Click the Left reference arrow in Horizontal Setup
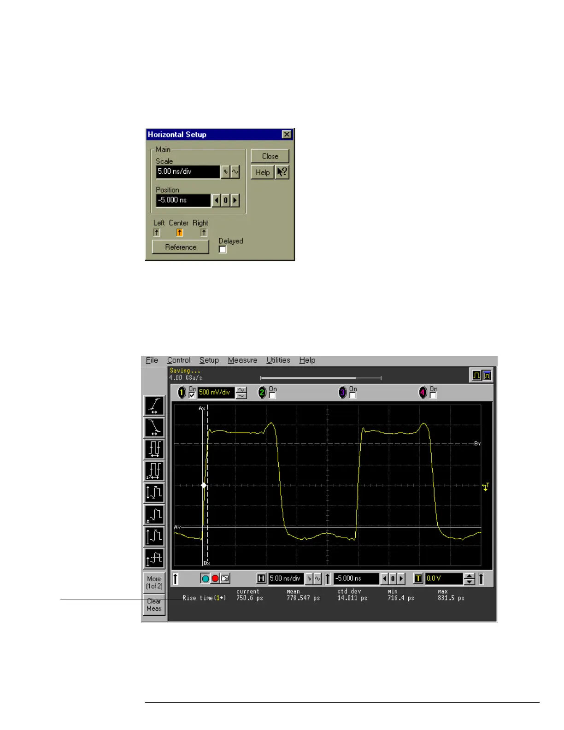Viewport: 564px width, 730px height. click(x=157, y=233)
